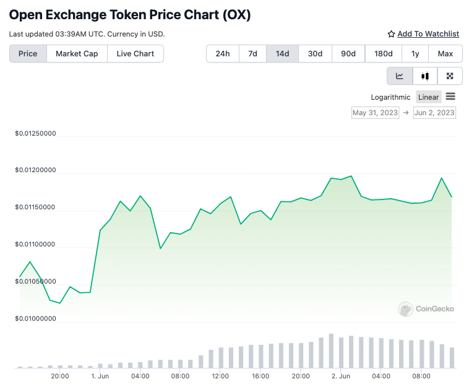Viewport: 469px width, 392px height.
Task: Choose the 24h time range
Action: click(223, 54)
